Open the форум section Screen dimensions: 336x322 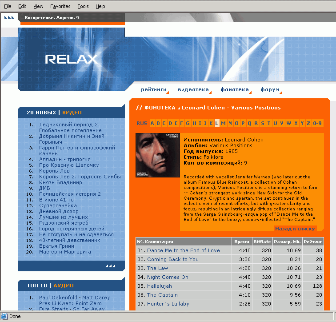click(x=270, y=89)
